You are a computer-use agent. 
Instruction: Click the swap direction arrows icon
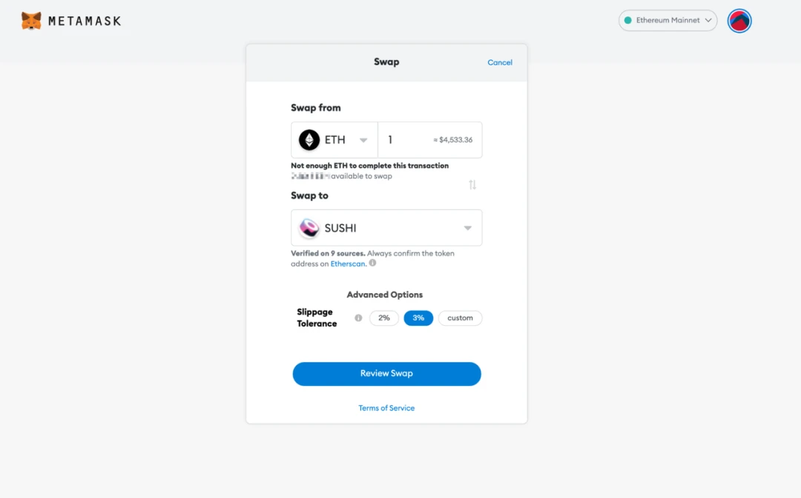(x=472, y=185)
